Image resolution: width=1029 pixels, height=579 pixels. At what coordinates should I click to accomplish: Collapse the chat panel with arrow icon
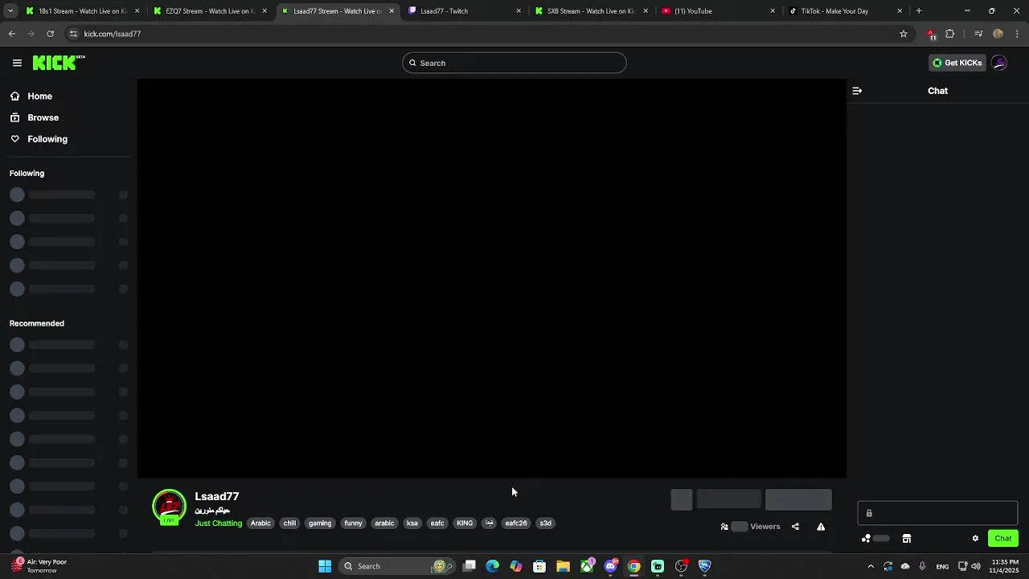click(857, 91)
